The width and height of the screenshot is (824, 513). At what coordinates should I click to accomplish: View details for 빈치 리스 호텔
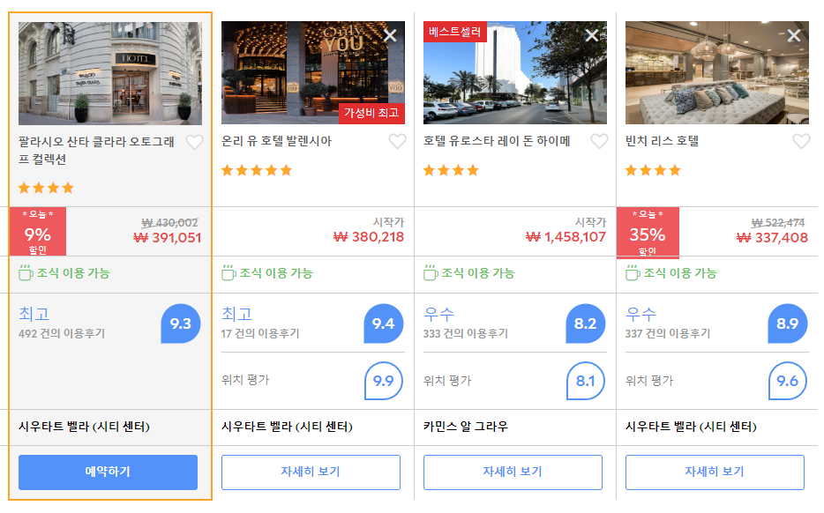(x=715, y=472)
